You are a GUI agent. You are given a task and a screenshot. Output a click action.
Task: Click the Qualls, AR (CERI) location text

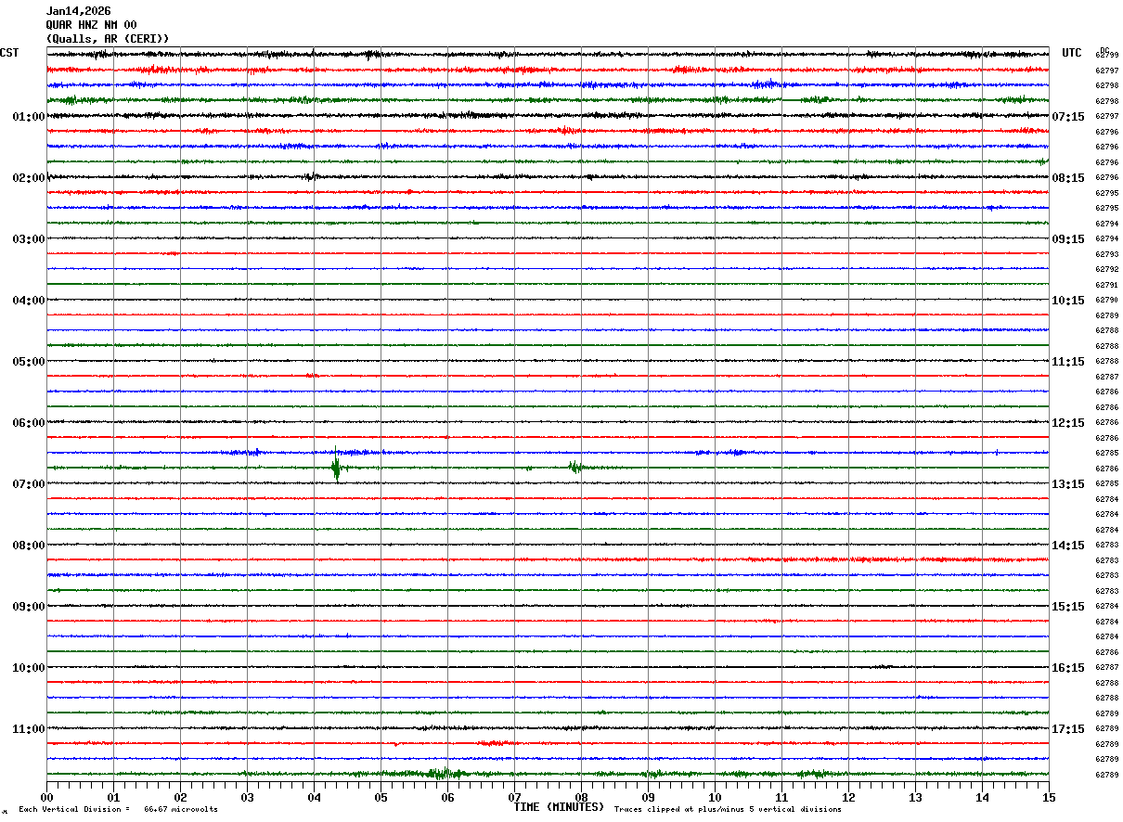pyautogui.click(x=108, y=39)
